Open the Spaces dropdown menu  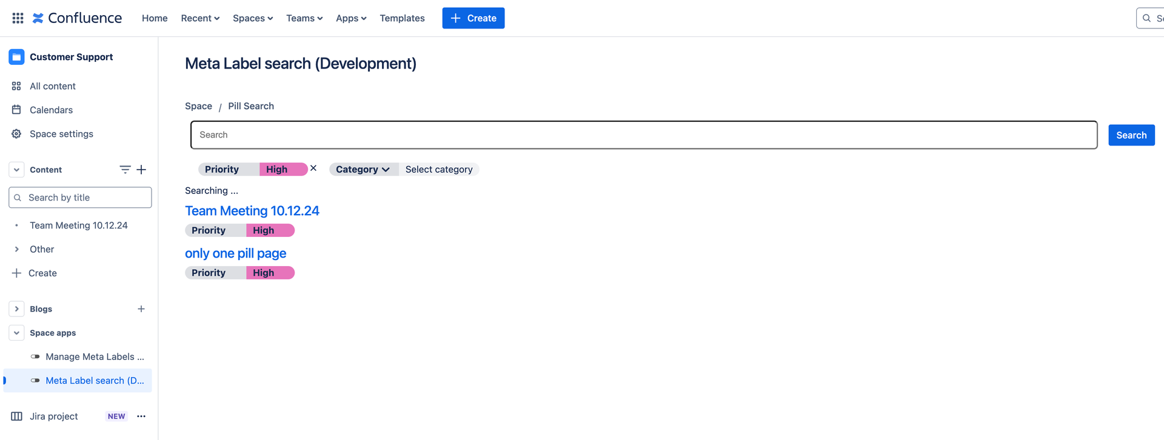tap(253, 18)
